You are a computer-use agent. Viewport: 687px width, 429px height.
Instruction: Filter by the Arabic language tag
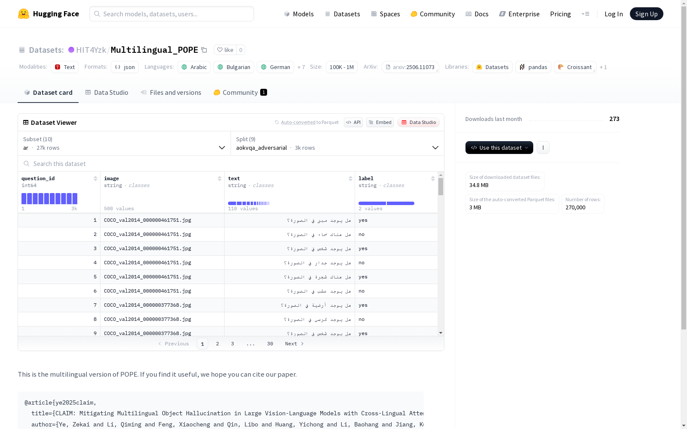(194, 67)
